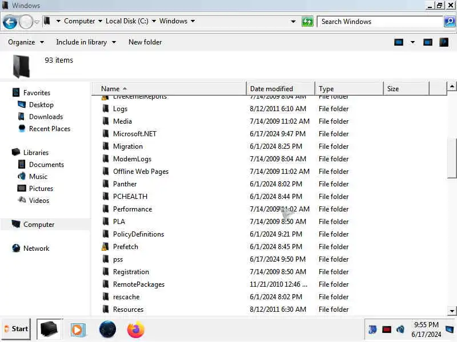Select the Migration folder icon
Screen dimensions: 457x342
106,146
